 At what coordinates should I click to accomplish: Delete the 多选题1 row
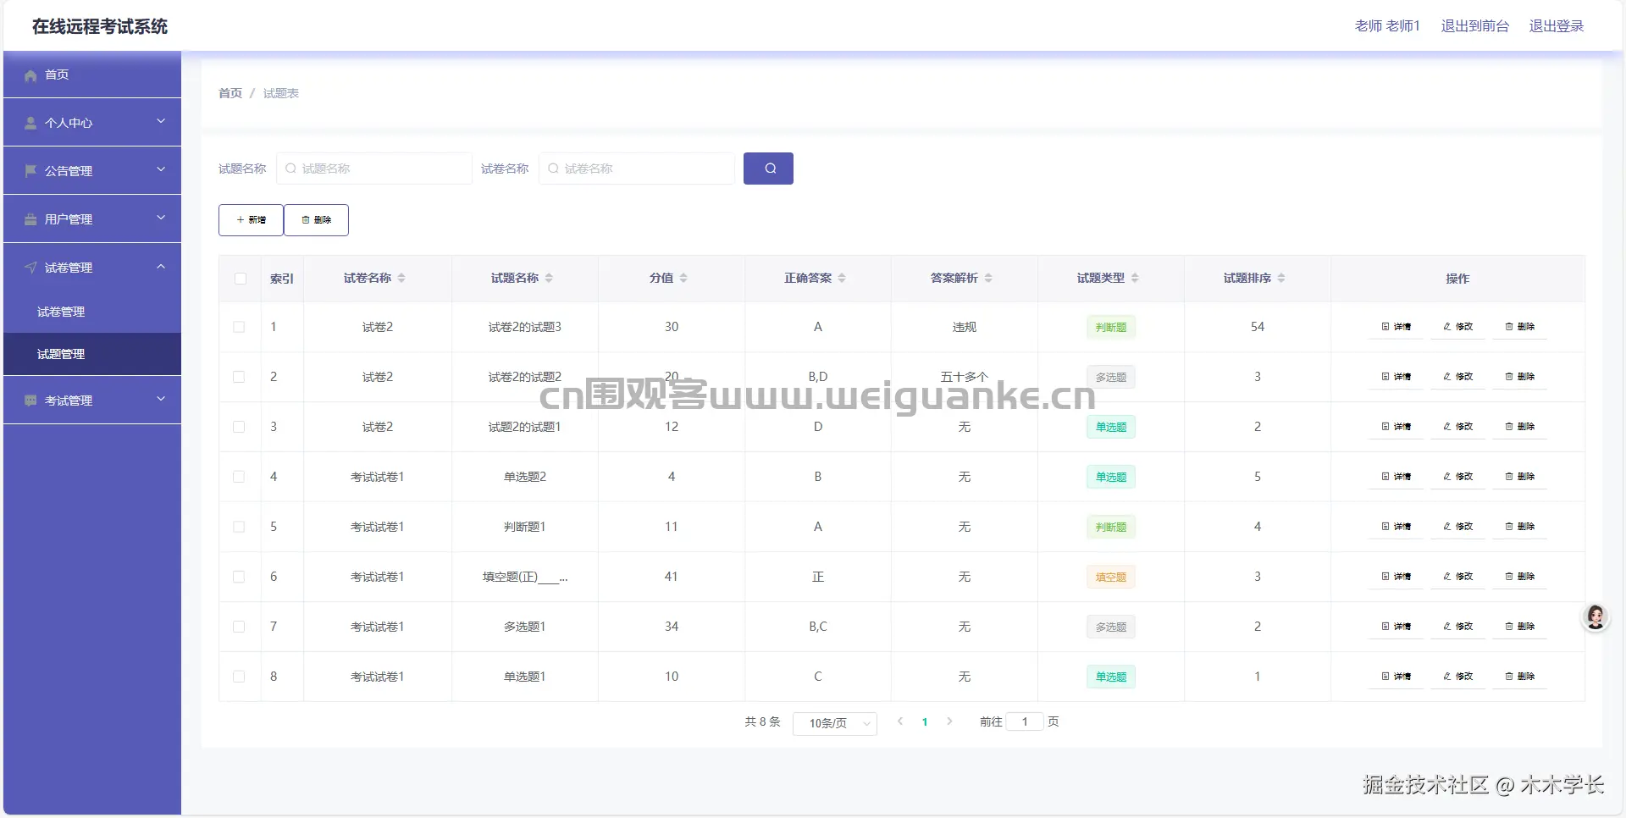(x=1519, y=627)
